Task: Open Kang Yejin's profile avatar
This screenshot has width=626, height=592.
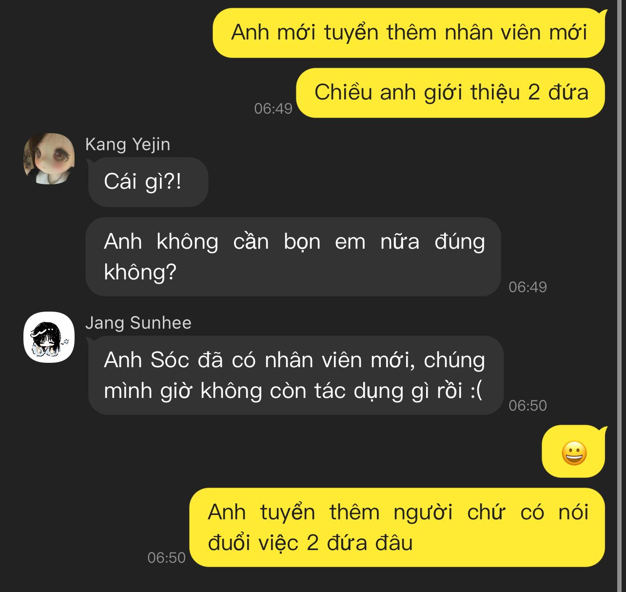Action: [49, 158]
